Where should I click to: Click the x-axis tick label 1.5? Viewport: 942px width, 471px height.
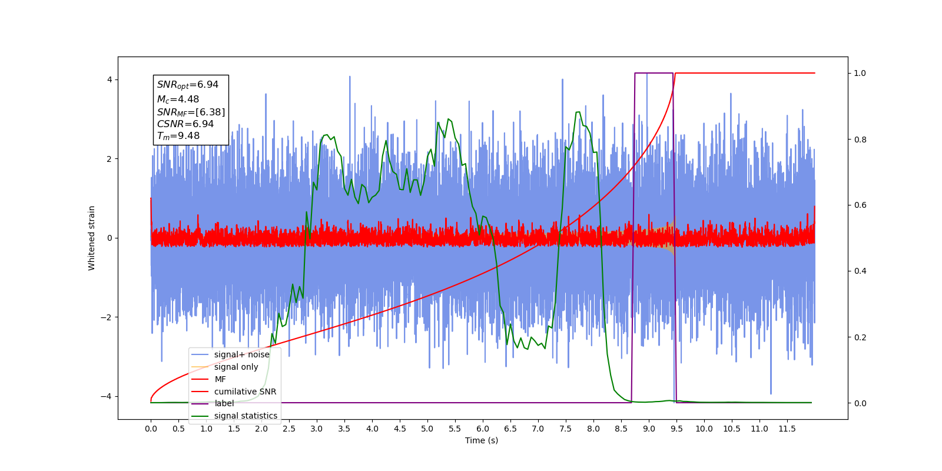pyautogui.click(x=234, y=429)
